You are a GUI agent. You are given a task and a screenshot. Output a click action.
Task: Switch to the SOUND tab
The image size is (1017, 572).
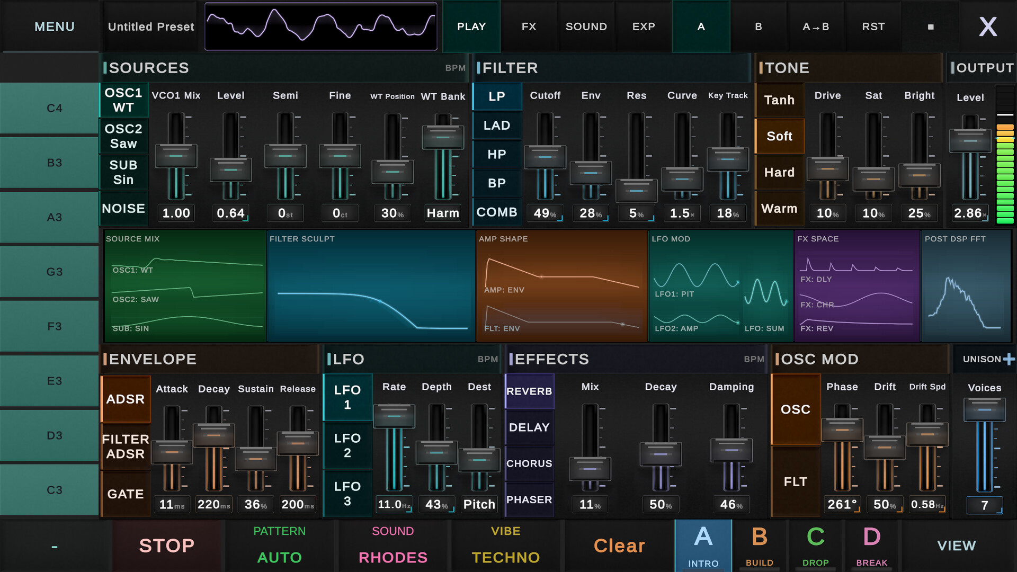click(586, 26)
